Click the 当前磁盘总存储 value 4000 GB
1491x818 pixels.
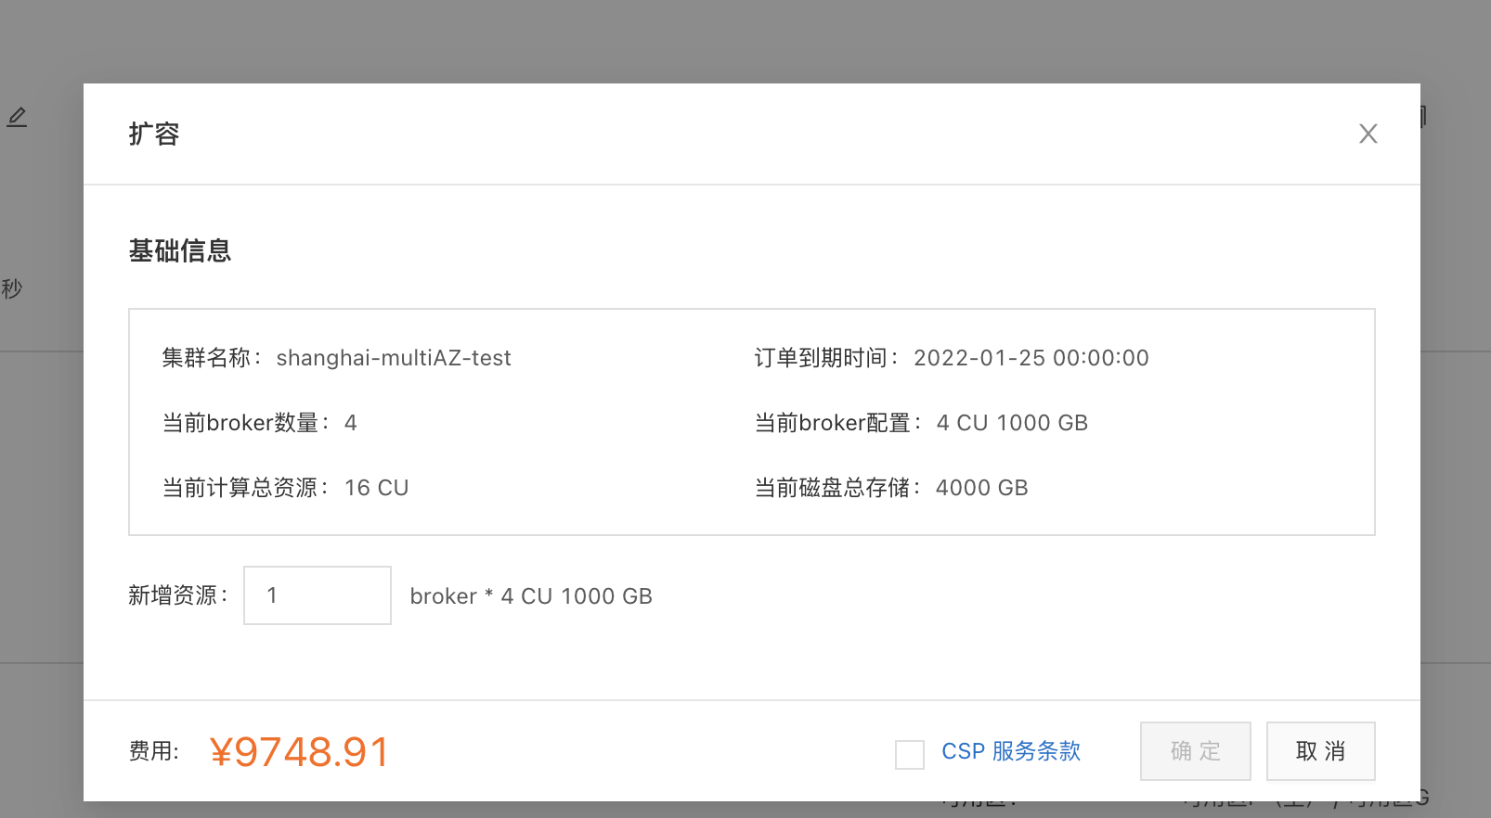tap(982, 488)
